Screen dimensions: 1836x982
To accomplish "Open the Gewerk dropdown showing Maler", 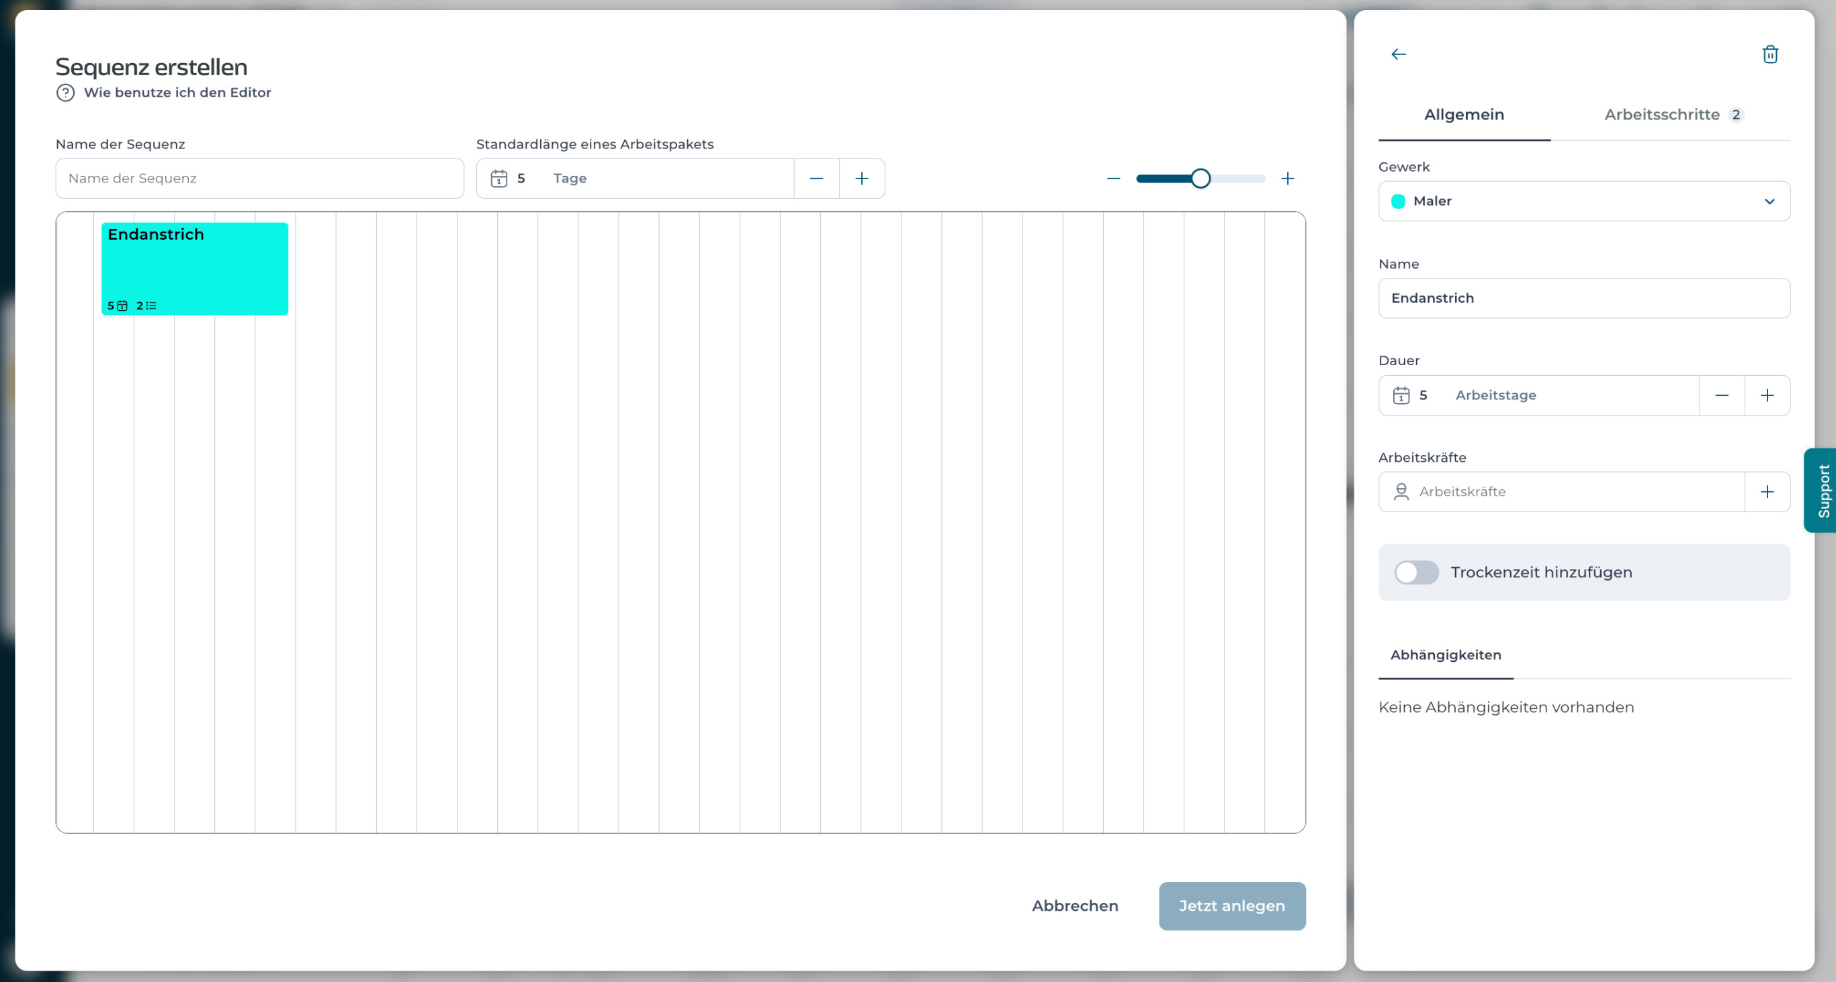I will pos(1583,201).
